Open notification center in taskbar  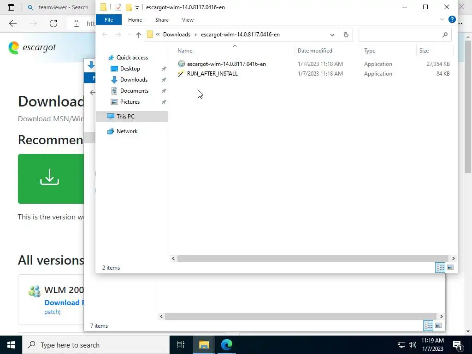pos(457,345)
